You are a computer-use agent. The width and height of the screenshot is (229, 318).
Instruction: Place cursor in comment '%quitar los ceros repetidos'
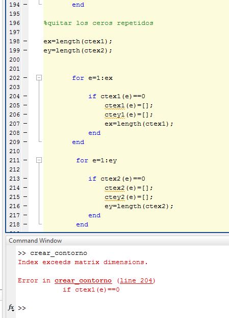tap(98, 23)
